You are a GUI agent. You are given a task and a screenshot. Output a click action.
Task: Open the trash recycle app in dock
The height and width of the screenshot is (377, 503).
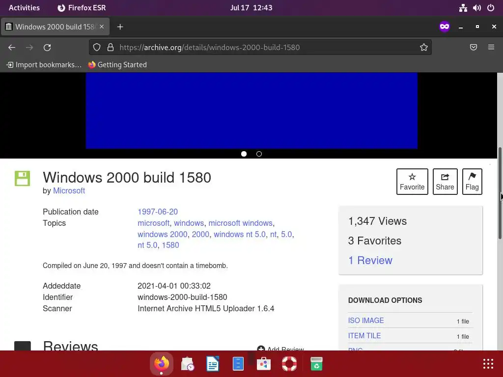coord(316,364)
